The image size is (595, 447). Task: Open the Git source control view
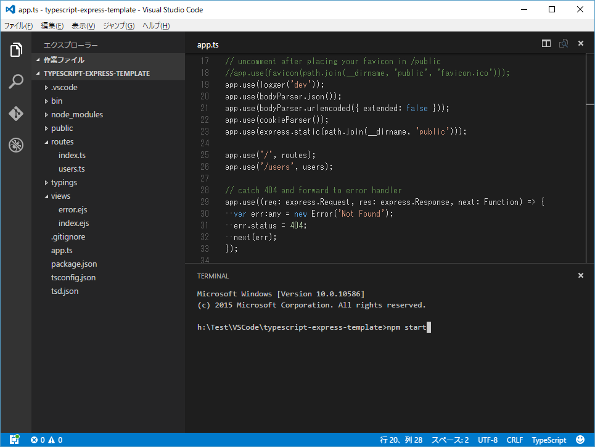pyautogui.click(x=16, y=113)
